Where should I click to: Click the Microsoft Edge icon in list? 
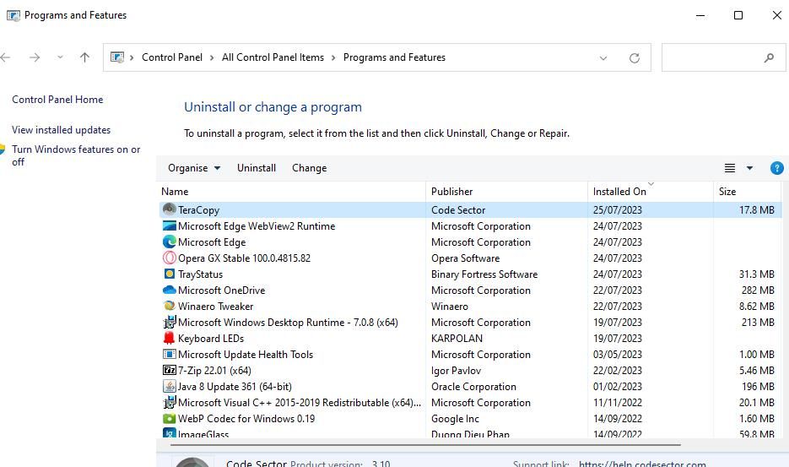point(169,242)
